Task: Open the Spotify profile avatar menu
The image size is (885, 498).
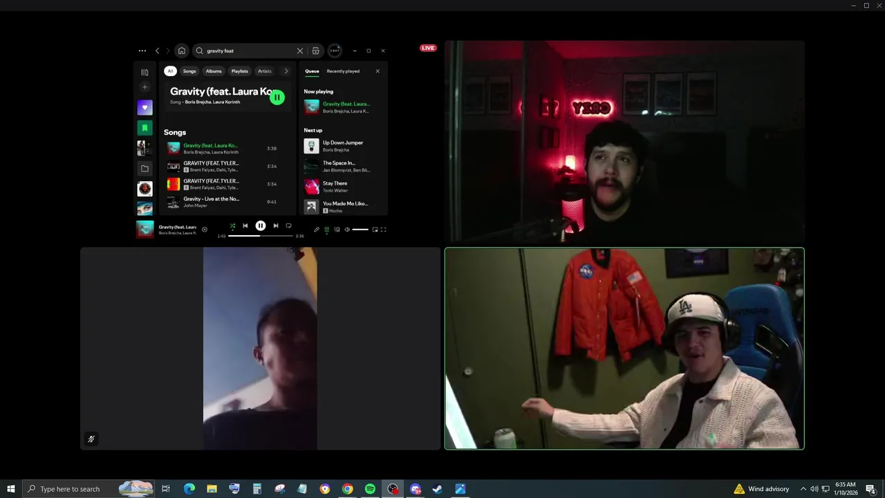Action: (x=335, y=50)
